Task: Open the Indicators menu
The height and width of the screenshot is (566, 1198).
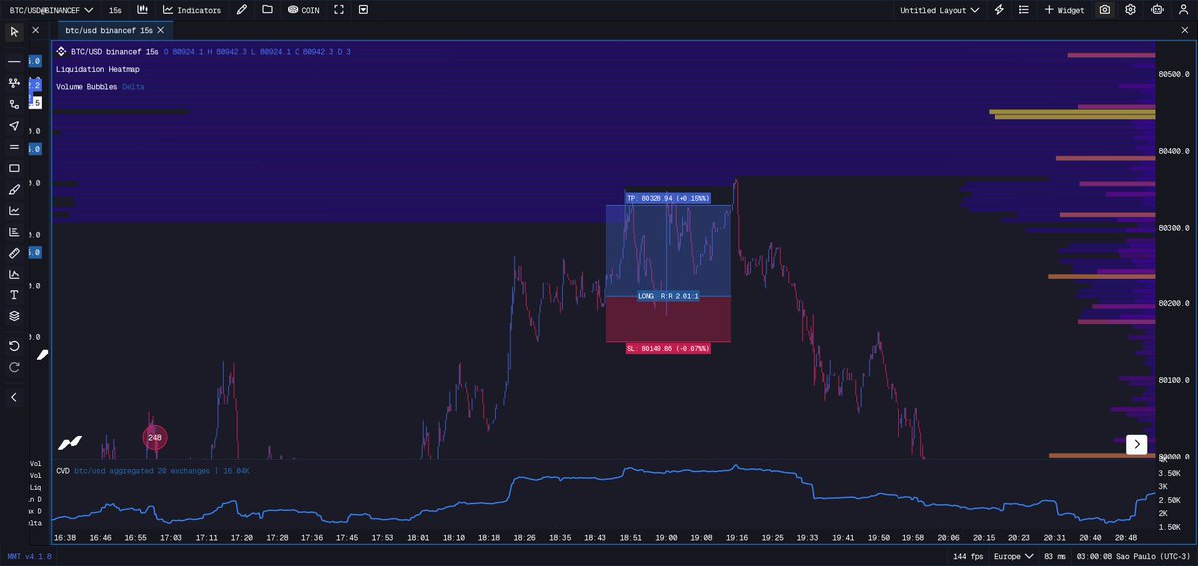Action: click(192, 10)
